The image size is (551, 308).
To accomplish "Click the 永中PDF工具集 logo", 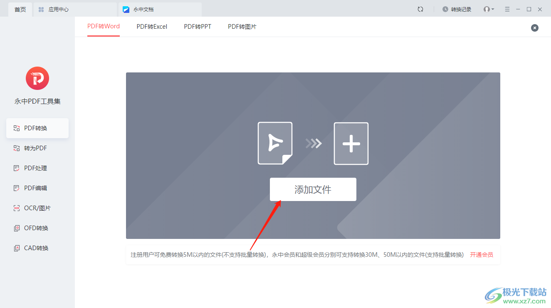I will point(37,78).
